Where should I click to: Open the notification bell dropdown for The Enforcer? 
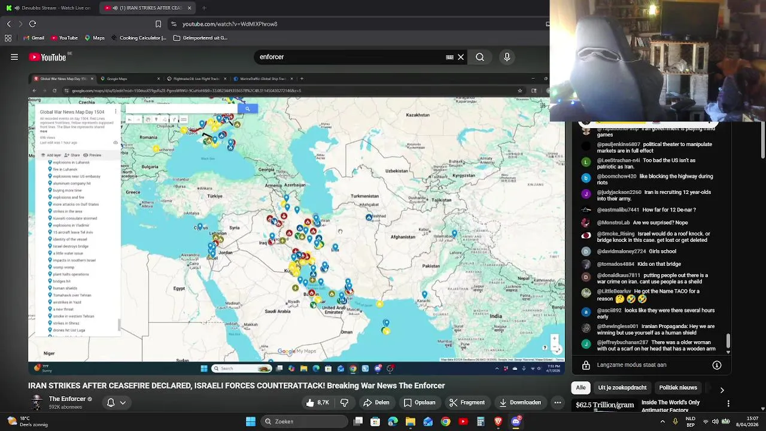[x=116, y=402]
